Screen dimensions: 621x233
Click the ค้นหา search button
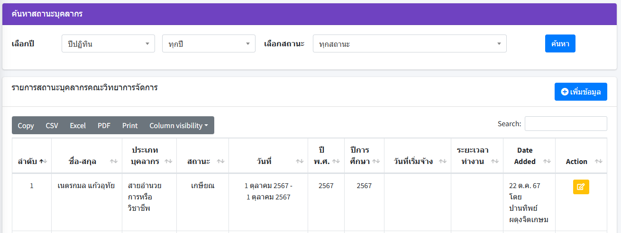coord(560,43)
